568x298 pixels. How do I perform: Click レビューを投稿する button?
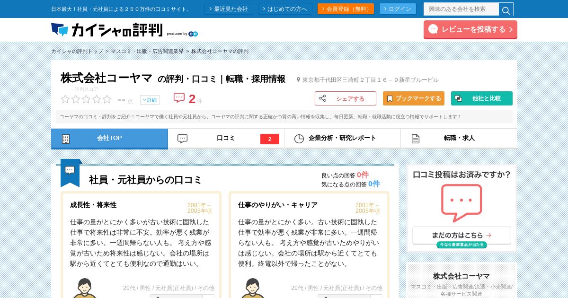click(470, 29)
